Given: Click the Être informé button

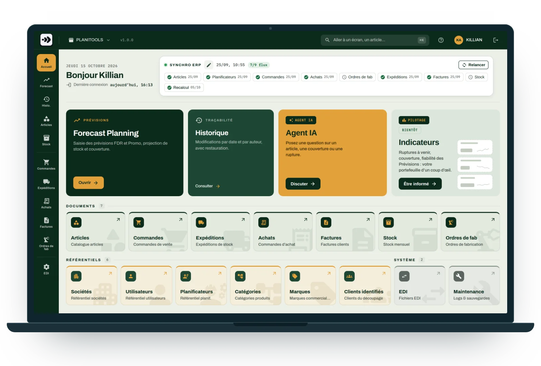Looking at the screenshot, I should pos(420,184).
